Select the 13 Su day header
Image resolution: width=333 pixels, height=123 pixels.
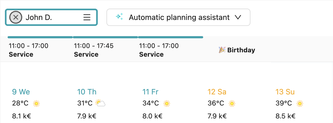coord(285,92)
